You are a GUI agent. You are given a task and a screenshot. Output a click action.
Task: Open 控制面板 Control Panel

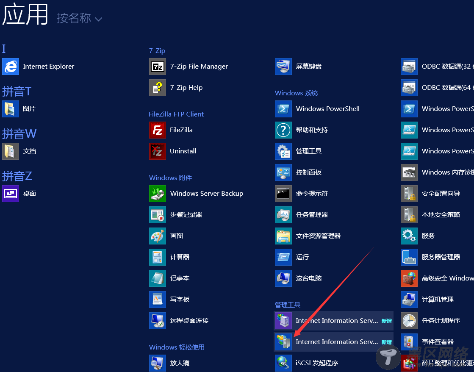coord(298,172)
